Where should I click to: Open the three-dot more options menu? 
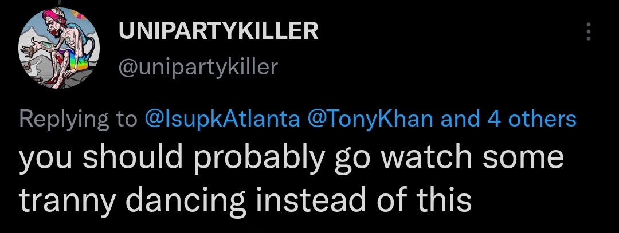[587, 31]
